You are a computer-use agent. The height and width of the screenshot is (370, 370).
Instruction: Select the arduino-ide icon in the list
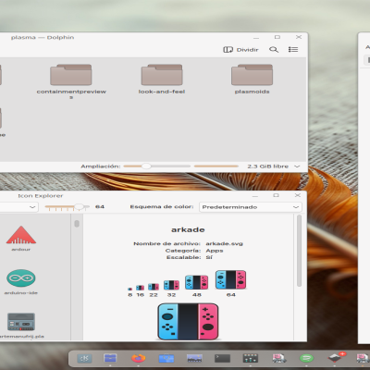tap(21, 282)
